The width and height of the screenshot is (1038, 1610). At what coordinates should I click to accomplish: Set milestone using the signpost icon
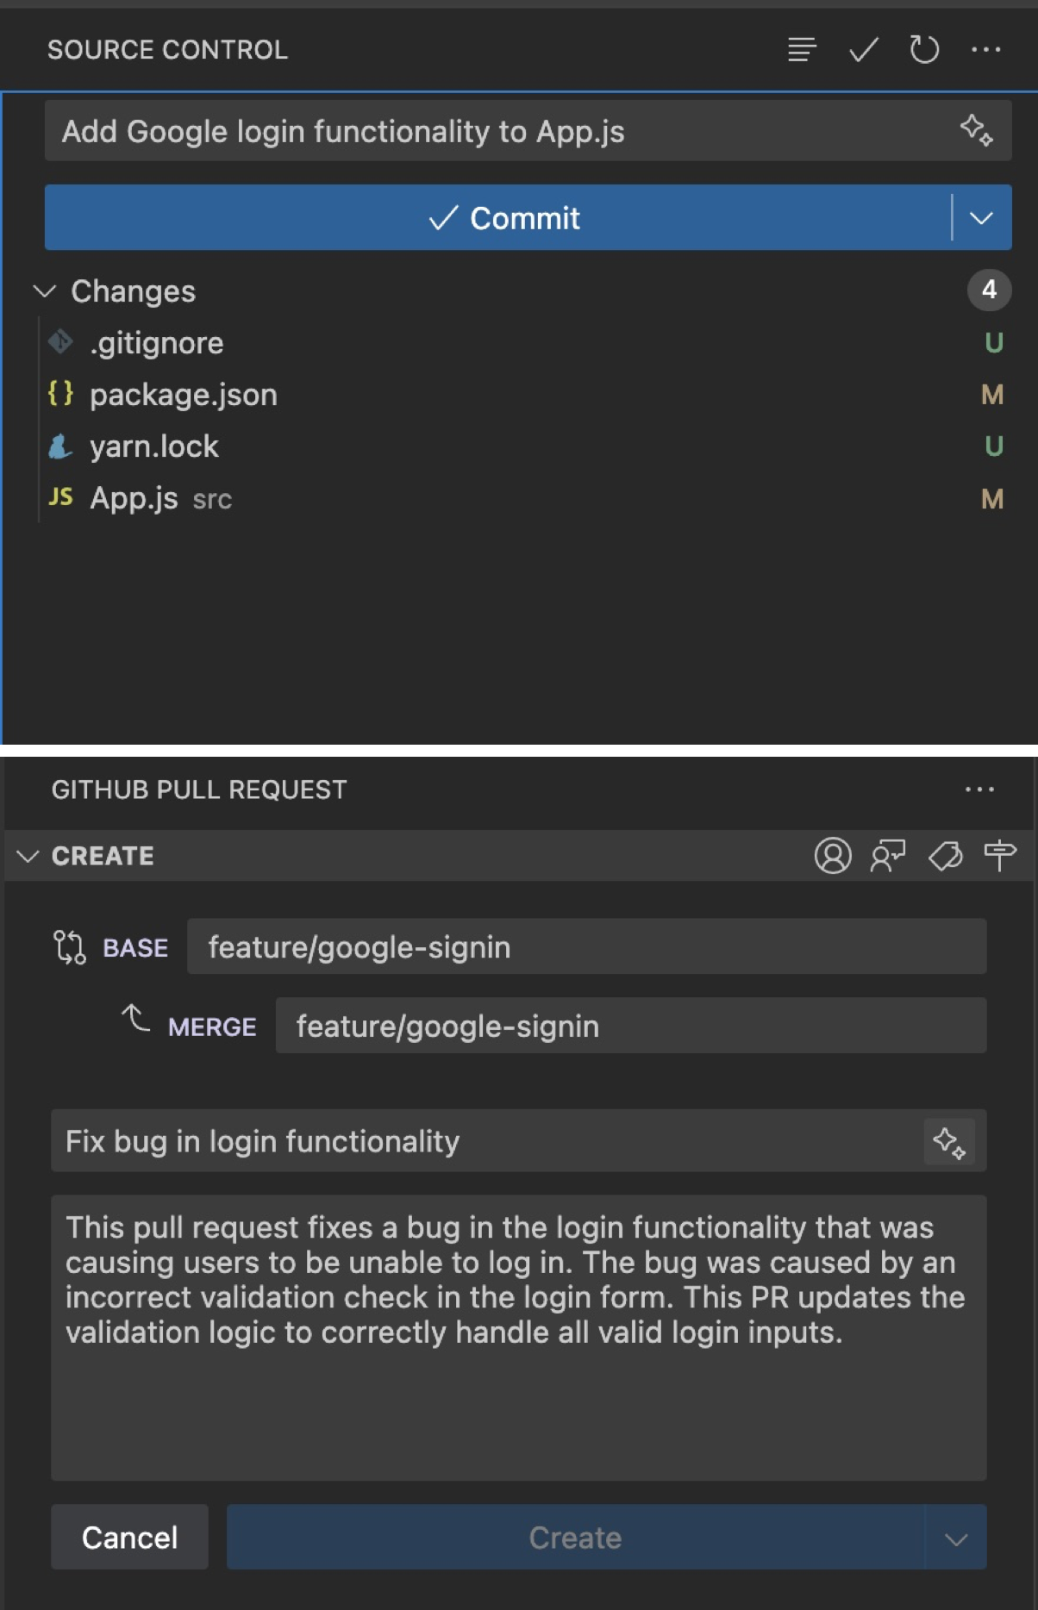tap(1000, 856)
